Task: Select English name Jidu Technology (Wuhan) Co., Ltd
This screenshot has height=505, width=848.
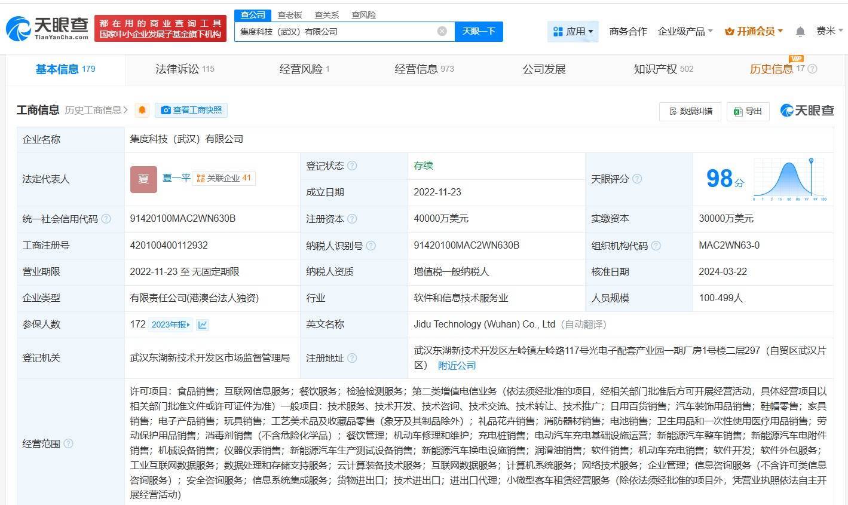Action: [485, 325]
